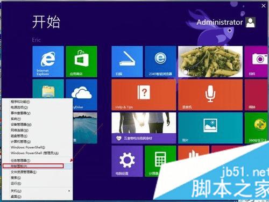Open the orange bar-chart finance tile
Viewport: 269px width, 202px height.
pos(193,152)
